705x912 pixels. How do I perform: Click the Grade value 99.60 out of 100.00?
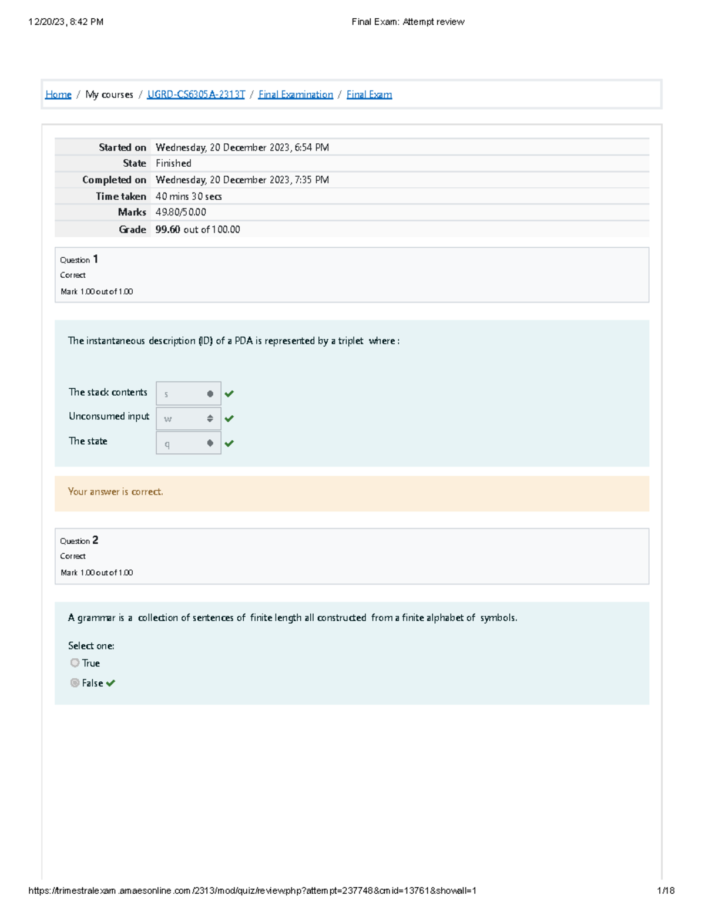pos(197,230)
